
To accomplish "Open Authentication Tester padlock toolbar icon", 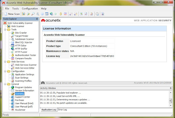I will pyautogui.click(x=61, y=14).
